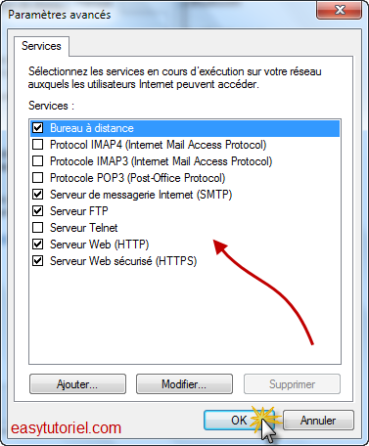The height and width of the screenshot is (446, 369).
Task: Click the Ajouter... button
Action: tap(77, 384)
